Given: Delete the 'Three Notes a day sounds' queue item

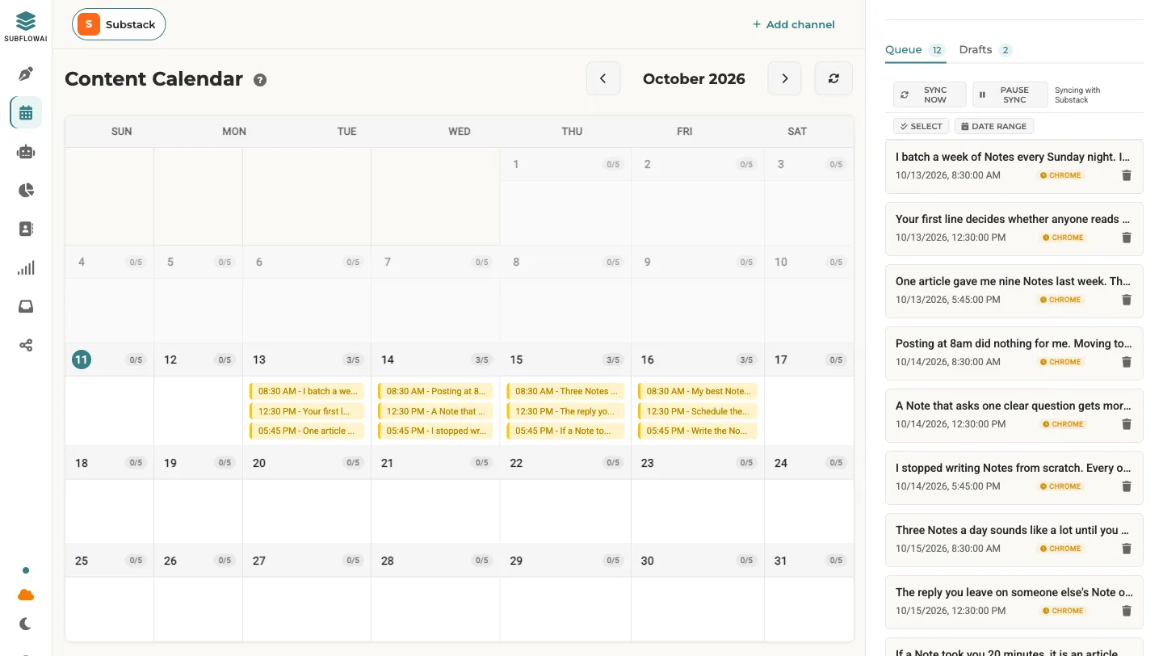Looking at the screenshot, I should (1127, 549).
